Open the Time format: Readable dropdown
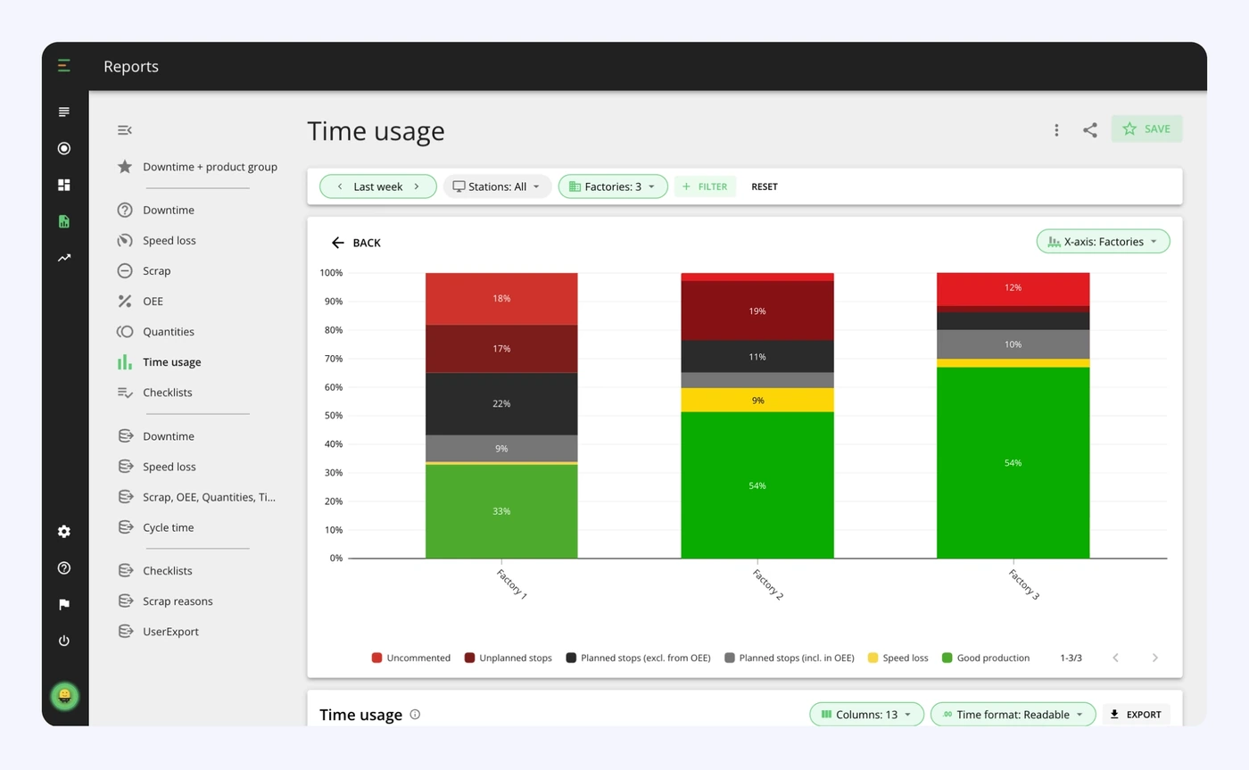The width and height of the screenshot is (1249, 770). pos(1013,714)
